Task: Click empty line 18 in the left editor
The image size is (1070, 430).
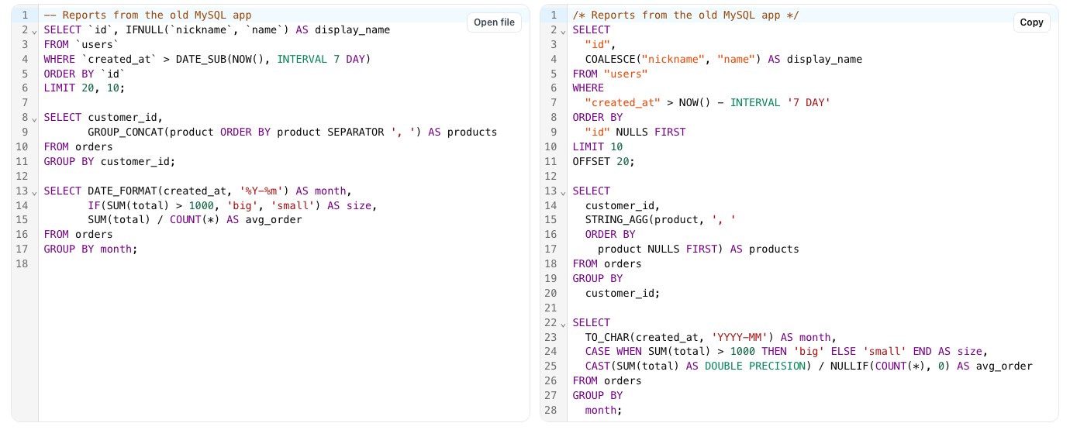Action: (284, 263)
